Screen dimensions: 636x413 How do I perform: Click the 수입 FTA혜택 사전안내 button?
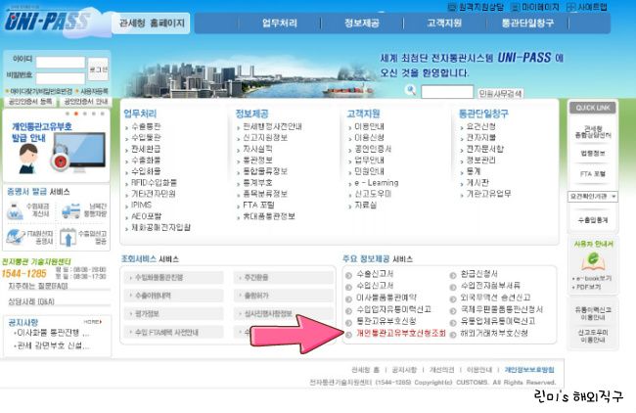[x=174, y=333]
